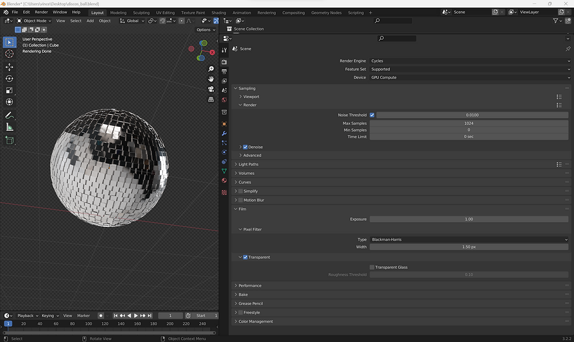Open the Render menu
Screen dimensions: 574x342
pyautogui.click(x=42, y=12)
